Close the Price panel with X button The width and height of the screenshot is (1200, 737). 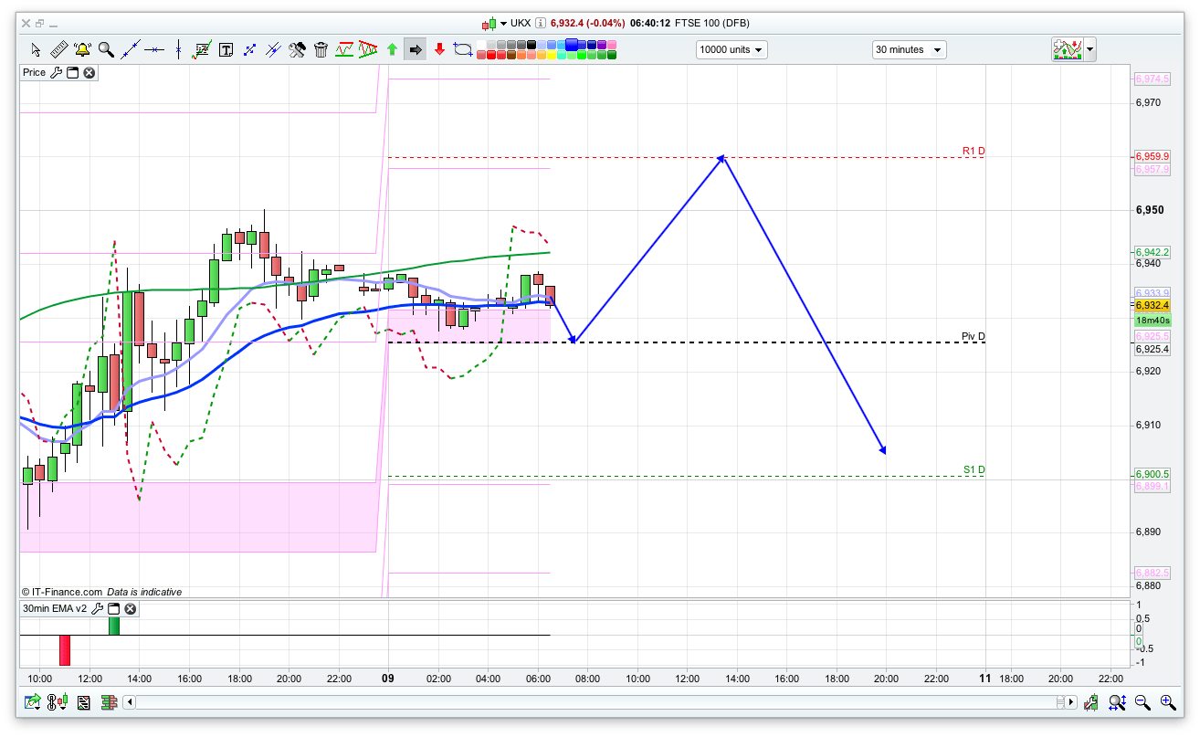pyautogui.click(x=89, y=72)
